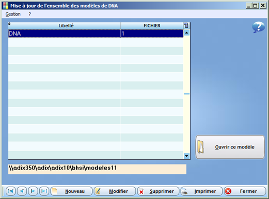Screen dimensions: 269x199
Task: Go to the next record
Action: (x=33, y=191)
